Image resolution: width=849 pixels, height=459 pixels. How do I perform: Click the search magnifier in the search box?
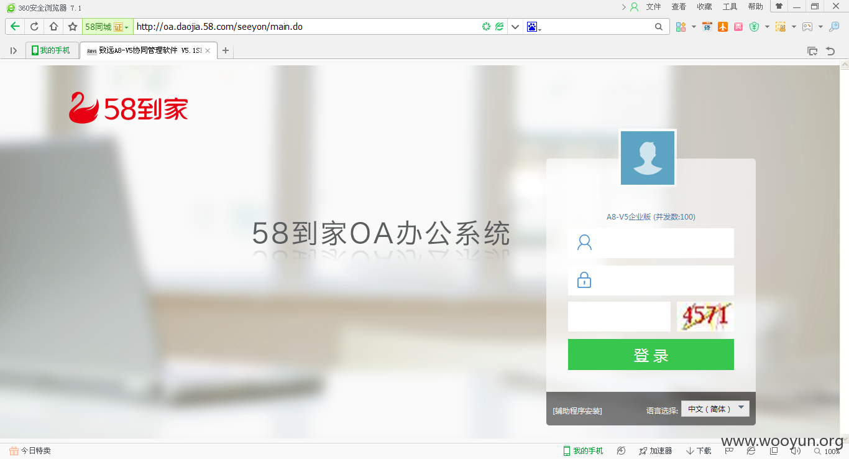coord(659,27)
